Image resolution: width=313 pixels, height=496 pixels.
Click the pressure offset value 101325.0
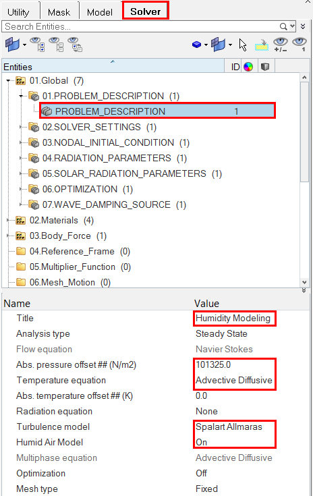click(213, 364)
